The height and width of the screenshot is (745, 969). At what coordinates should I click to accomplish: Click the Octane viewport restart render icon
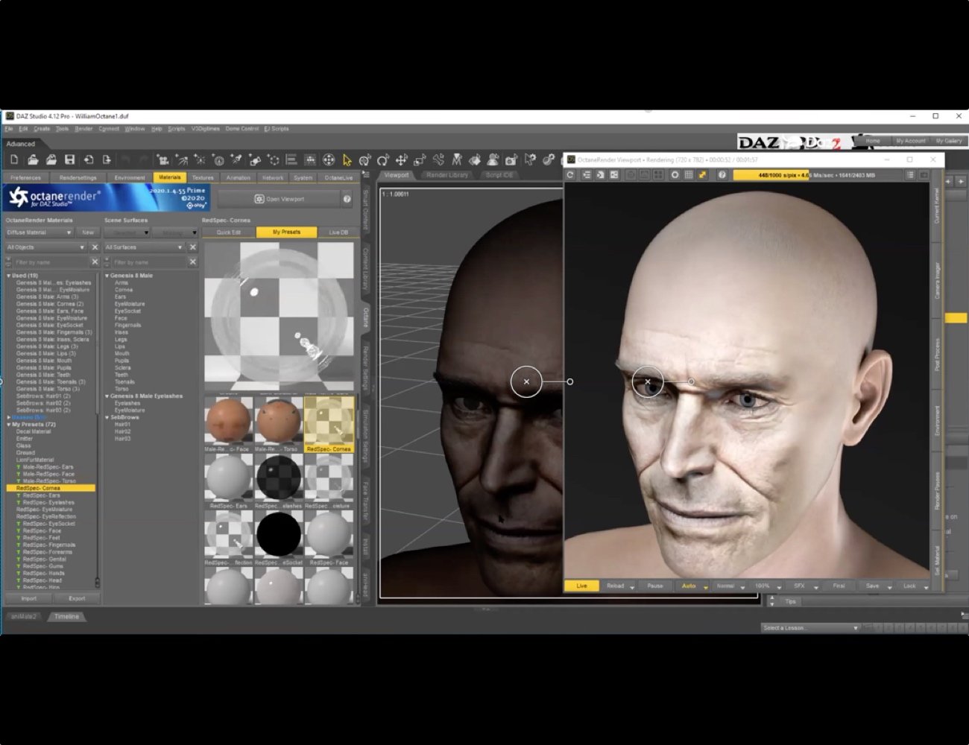tap(570, 175)
